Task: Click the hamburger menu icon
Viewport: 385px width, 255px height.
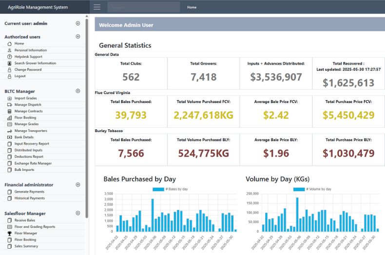Action: [97, 7]
